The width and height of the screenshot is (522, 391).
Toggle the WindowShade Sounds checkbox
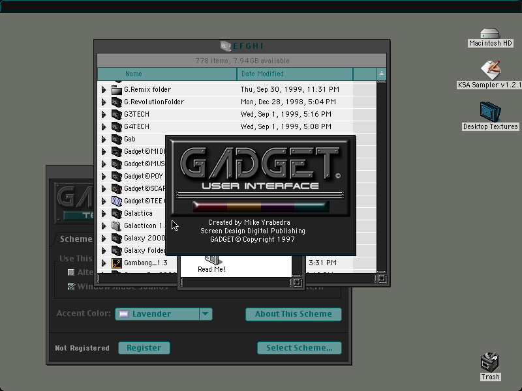click(x=71, y=286)
